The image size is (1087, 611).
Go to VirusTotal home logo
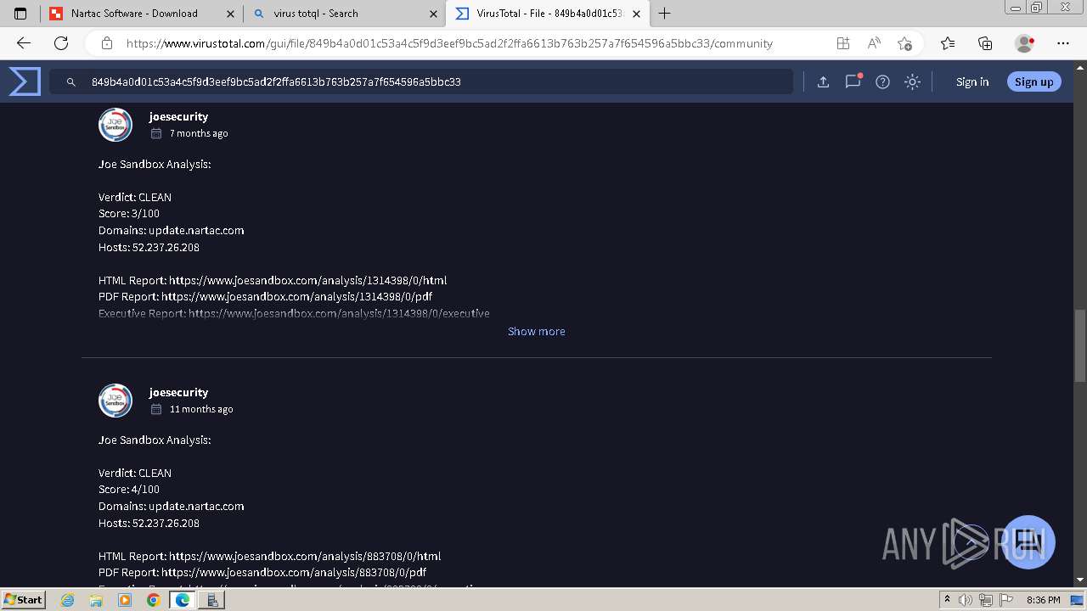point(25,81)
